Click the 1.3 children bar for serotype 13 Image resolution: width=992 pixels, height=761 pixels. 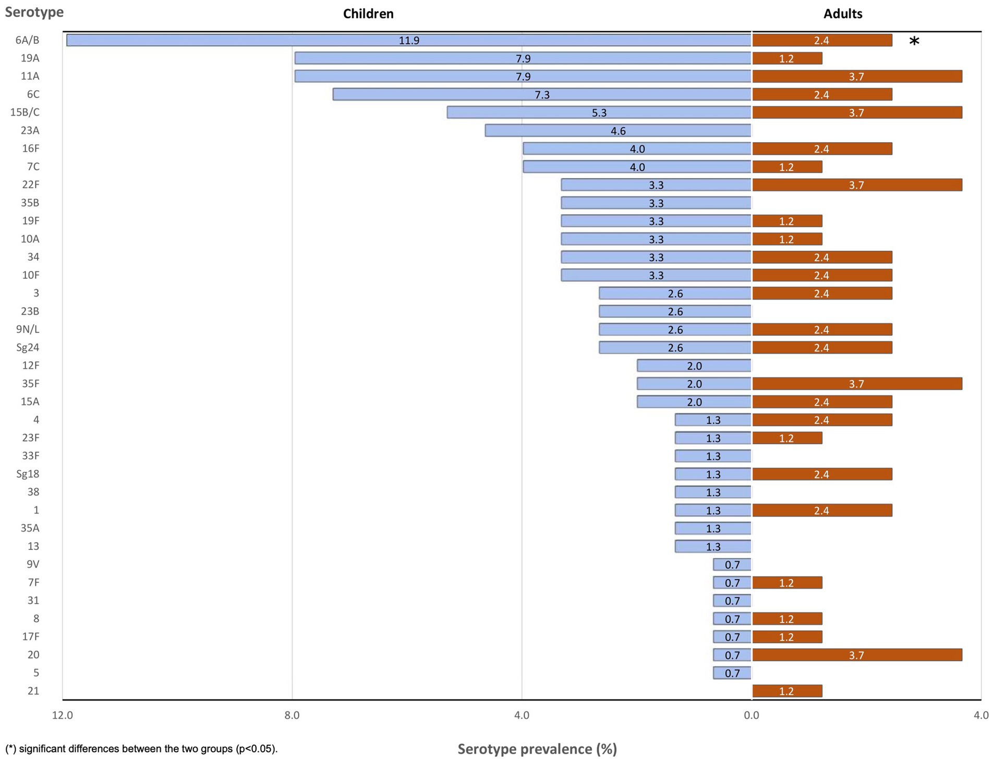click(x=713, y=546)
